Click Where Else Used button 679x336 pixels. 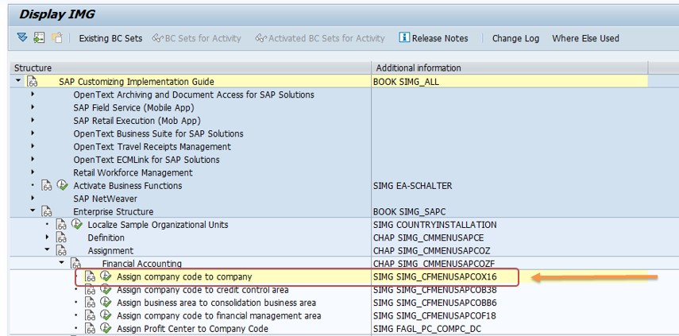585,38
